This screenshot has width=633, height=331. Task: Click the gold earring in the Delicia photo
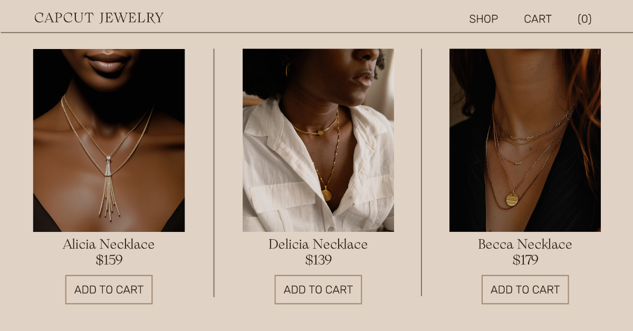[287, 70]
